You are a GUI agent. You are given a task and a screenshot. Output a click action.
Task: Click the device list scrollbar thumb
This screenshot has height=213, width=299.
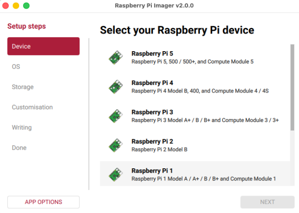pyautogui.click(x=292, y=87)
